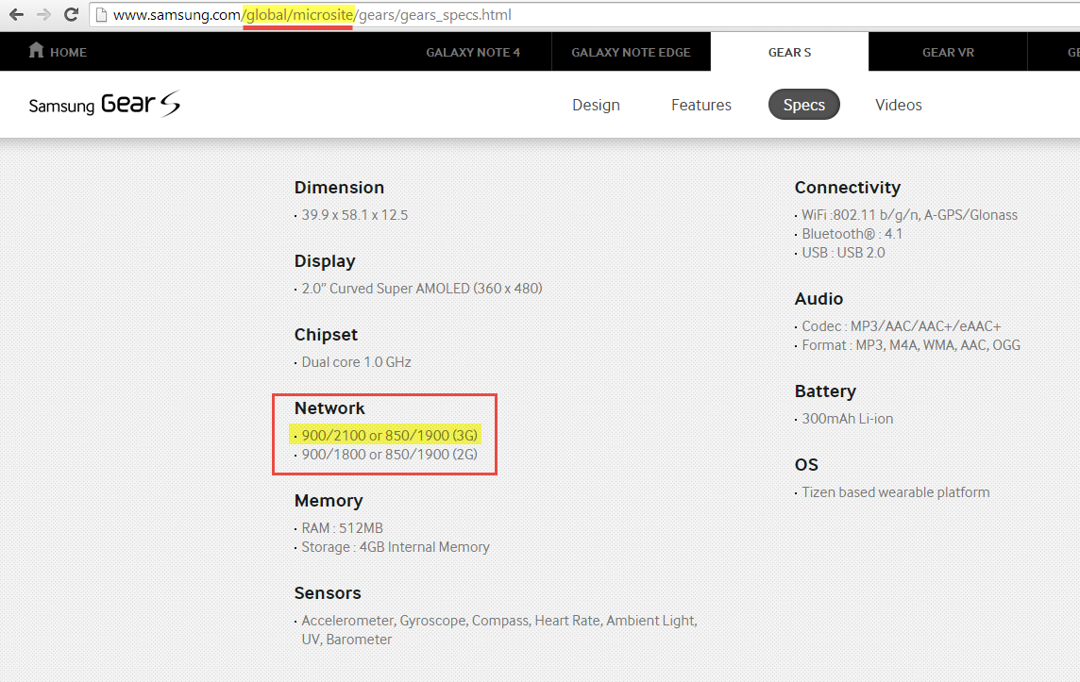This screenshot has width=1080, height=682.
Task: Go to the Features section
Action: pos(701,105)
